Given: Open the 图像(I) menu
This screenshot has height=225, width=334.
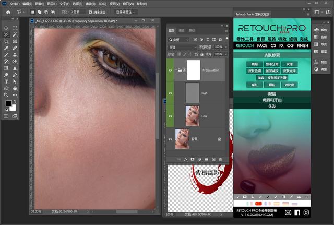Looking at the screenshot, I should point(40,4).
